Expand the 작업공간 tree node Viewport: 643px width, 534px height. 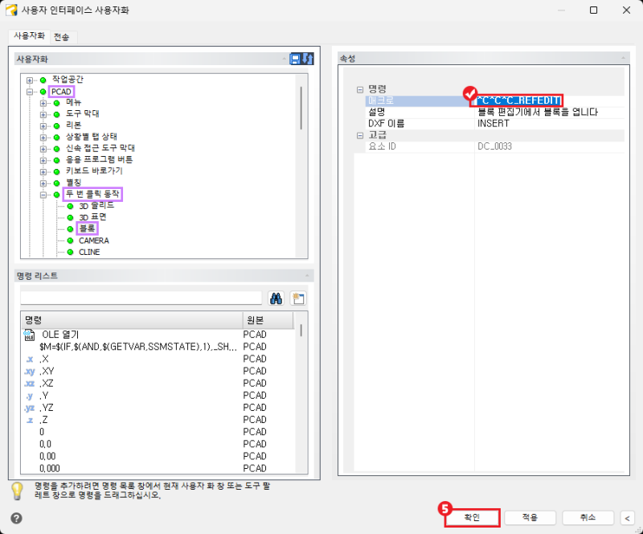coord(30,80)
